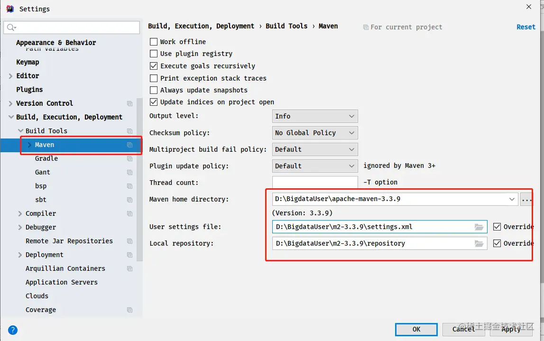Screen dimensions: 544x341
Task: Click the IntelliJ IDEA logo in title bar
Action: 10,9
